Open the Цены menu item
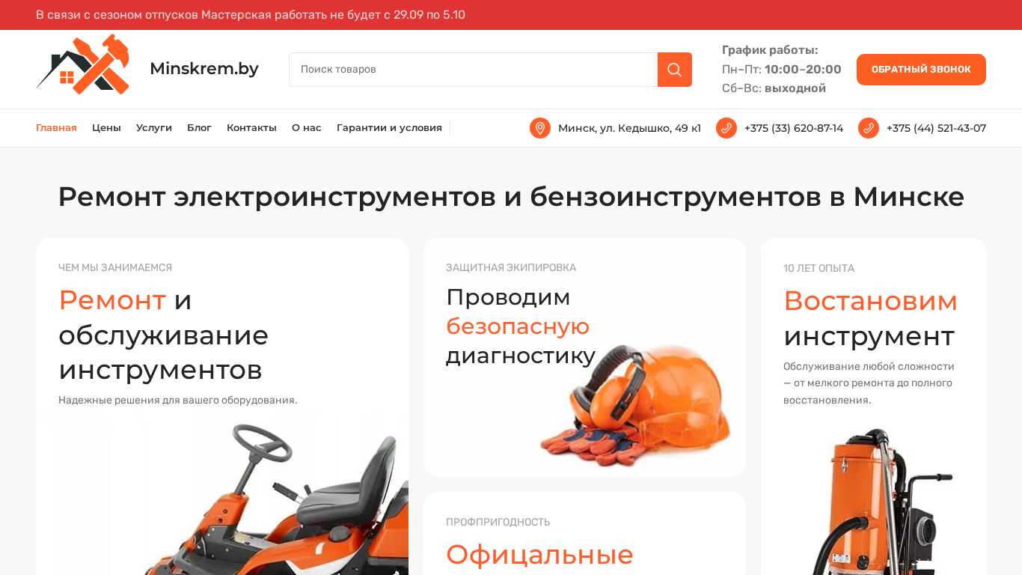1022x575 pixels. 106,128
